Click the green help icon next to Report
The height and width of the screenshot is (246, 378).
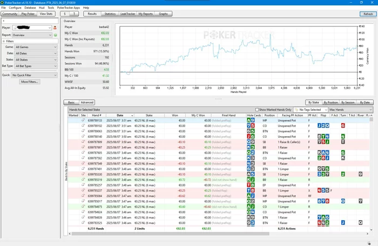click(x=55, y=35)
